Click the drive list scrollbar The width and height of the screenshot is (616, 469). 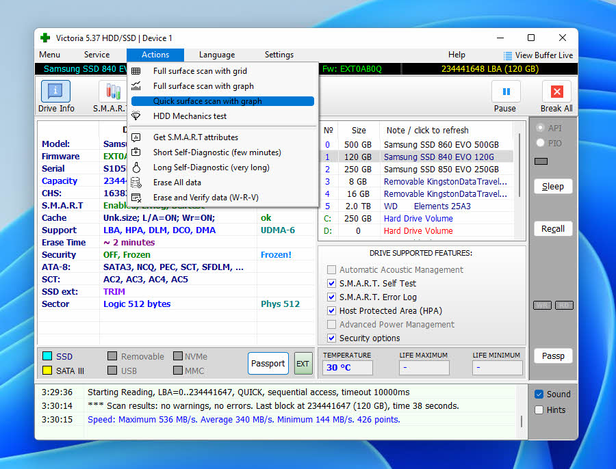pyautogui.click(x=519, y=165)
